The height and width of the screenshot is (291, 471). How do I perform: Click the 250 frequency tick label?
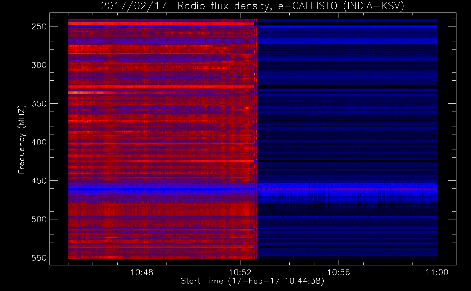click(x=39, y=26)
